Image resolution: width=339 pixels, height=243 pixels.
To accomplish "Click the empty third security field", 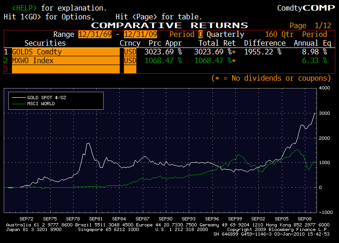I will pyautogui.click(x=66, y=69).
